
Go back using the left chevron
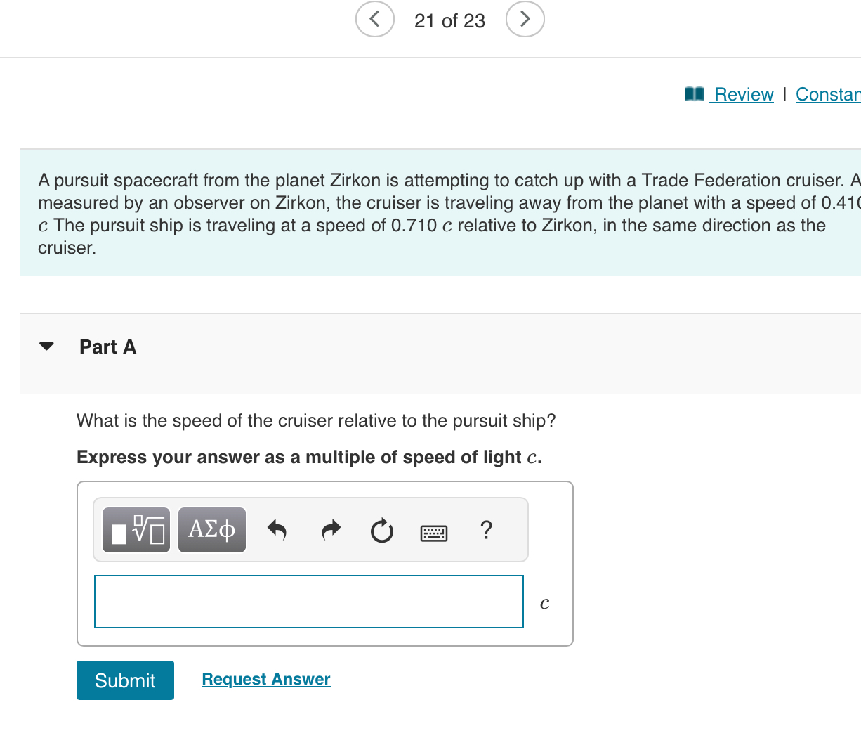coord(374,19)
